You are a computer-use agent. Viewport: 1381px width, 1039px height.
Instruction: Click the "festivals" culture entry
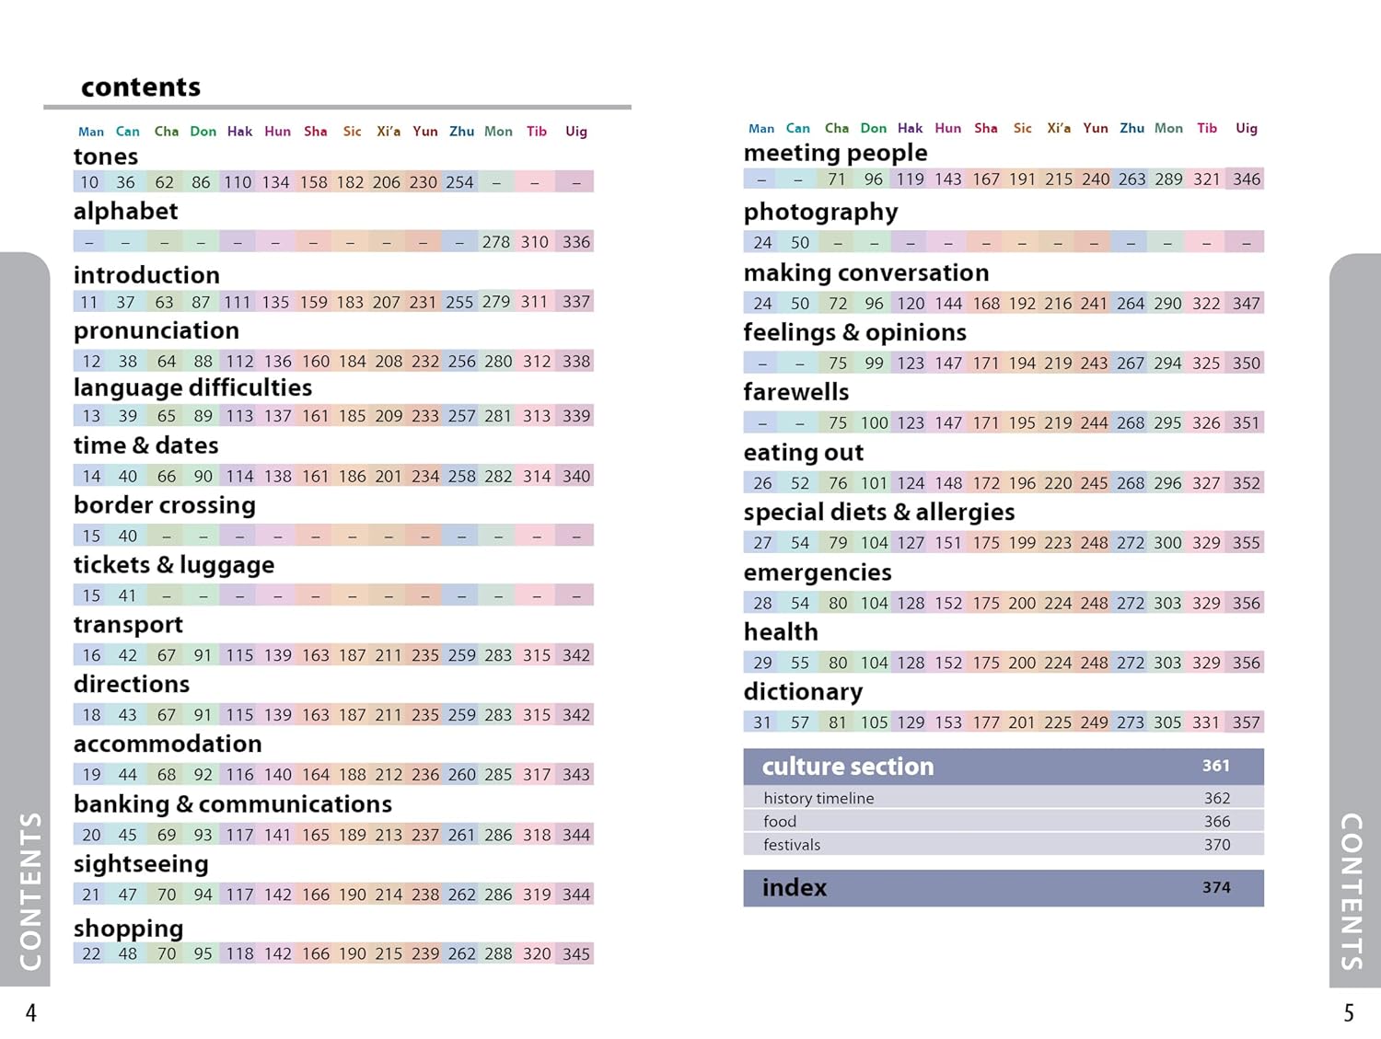(791, 845)
